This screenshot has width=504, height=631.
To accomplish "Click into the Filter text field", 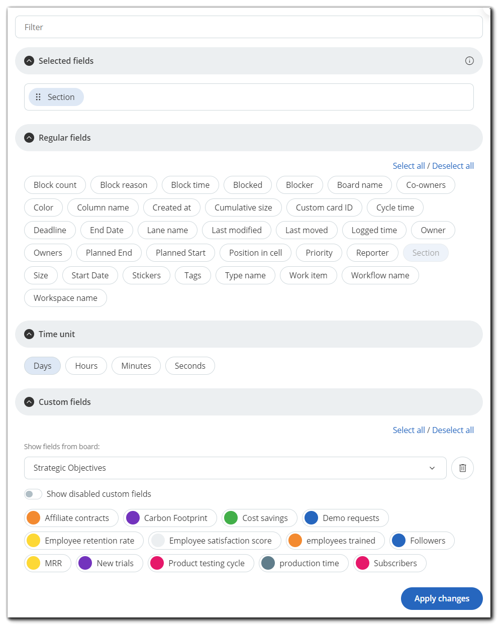I will tap(249, 27).
